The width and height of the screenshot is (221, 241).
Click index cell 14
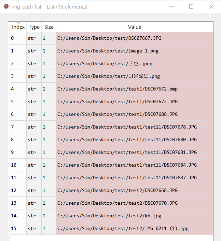[x=18, y=216]
